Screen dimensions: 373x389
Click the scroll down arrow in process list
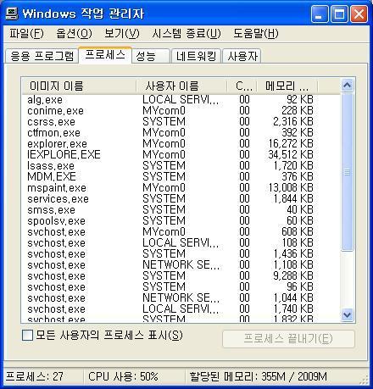pos(348,314)
